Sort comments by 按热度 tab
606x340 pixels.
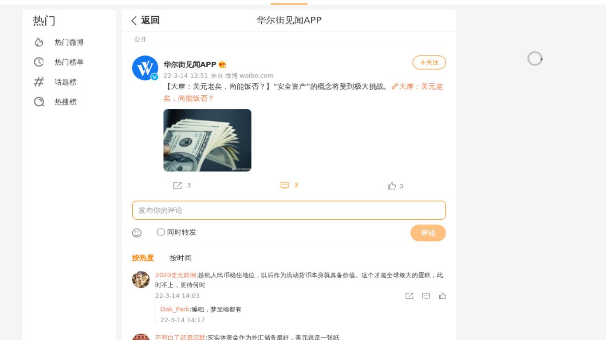point(143,258)
